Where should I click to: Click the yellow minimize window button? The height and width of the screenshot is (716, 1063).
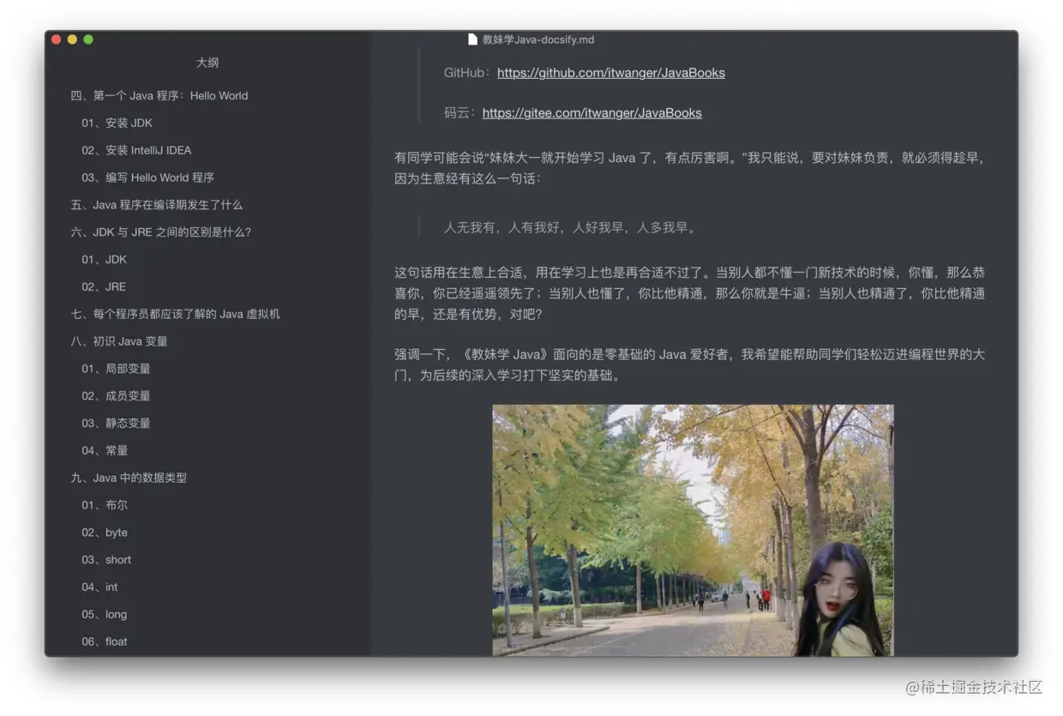point(72,39)
